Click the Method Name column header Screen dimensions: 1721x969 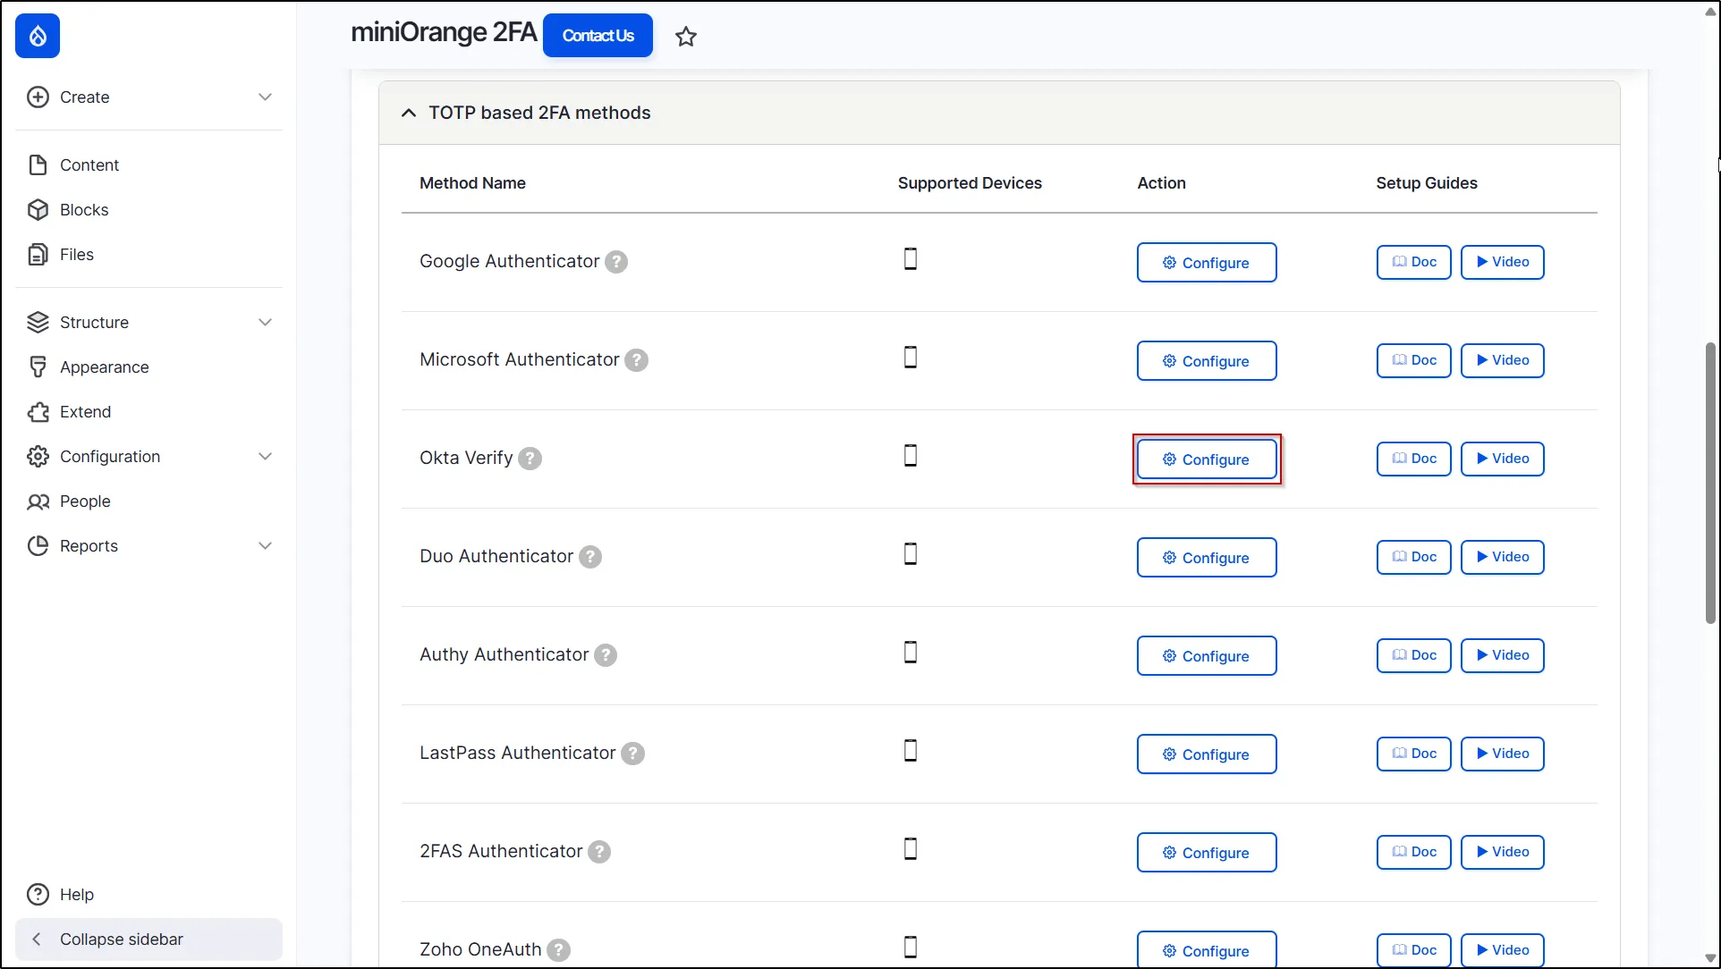(x=472, y=183)
